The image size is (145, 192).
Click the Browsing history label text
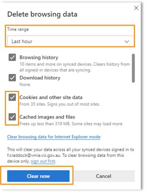tap(39, 58)
